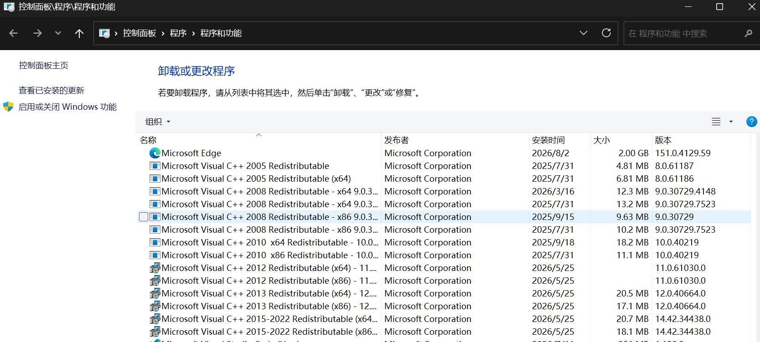Screen dimensions: 760x342
Task: Click publisher cell in Microsoft Edge row
Action: pyautogui.click(x=428, y=153)
